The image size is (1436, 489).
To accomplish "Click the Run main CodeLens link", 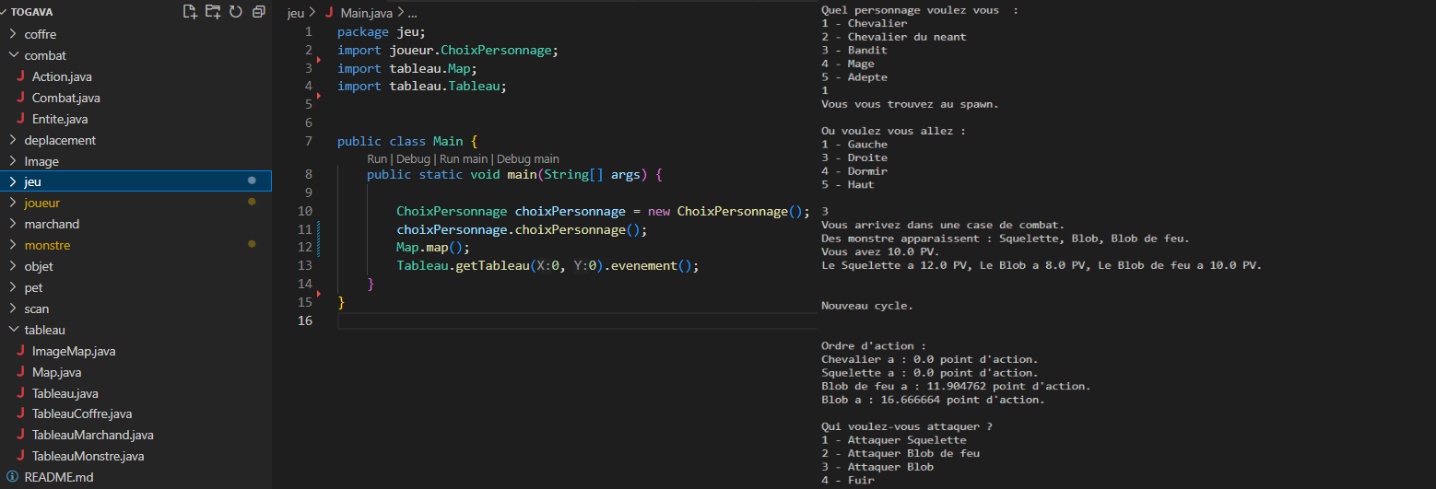I will pos(465,158).
